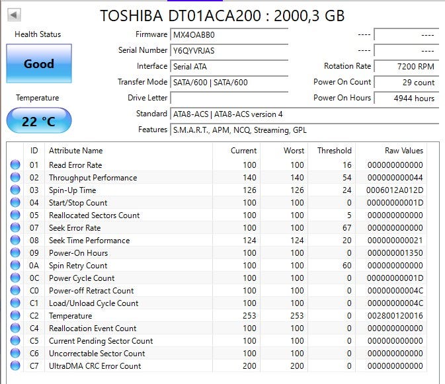The height and width of the screenshot is (384, 445).
Task: Select the Current Pending Sector Count name
Action: tap(101, 341)
